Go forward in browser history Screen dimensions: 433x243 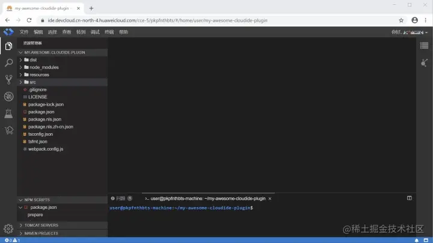(18, 20)
